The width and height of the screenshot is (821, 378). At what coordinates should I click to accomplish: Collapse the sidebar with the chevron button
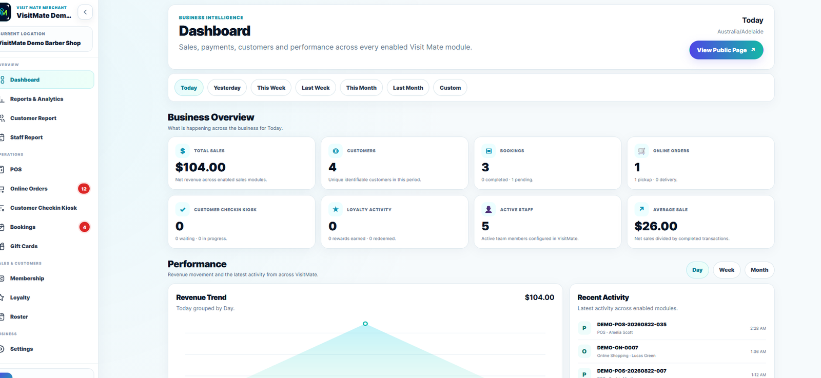85,12
